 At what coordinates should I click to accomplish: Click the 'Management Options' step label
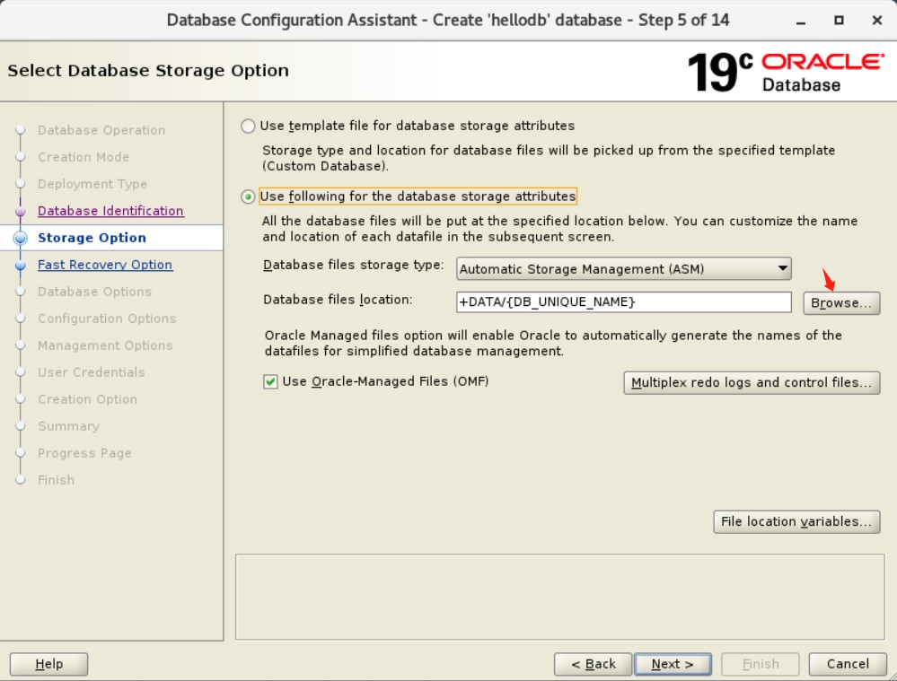pos(105,345)
